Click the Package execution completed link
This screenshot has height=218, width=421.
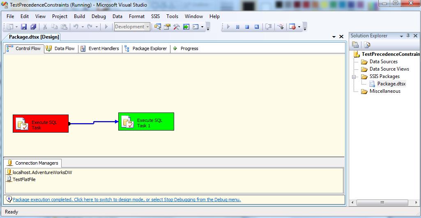(x=127, y=200)
